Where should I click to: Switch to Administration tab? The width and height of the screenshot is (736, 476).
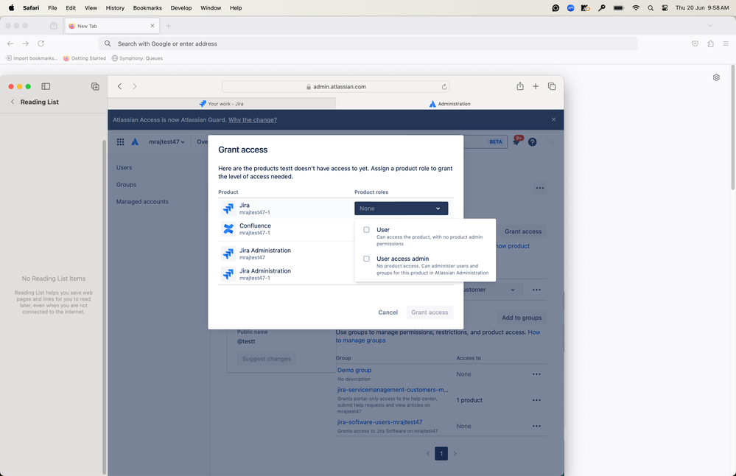tap(449, 104)
